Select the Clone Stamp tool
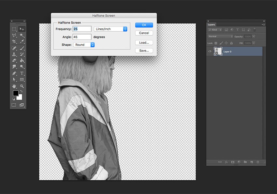The width and height of the screenshot is (277, 194). (x=14, y=54)
